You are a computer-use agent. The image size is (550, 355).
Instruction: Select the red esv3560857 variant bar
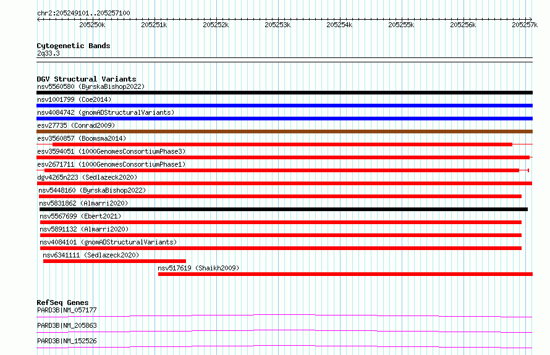pos(282,144)
